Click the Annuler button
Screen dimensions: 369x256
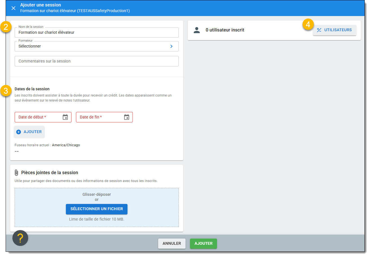pyautogui.click(x=172, y=244)
